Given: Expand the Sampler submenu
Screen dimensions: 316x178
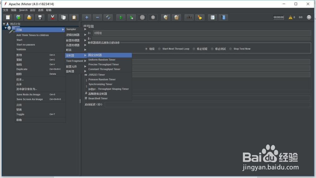Looking at the screenshot, I should click(x=76, y=29).
